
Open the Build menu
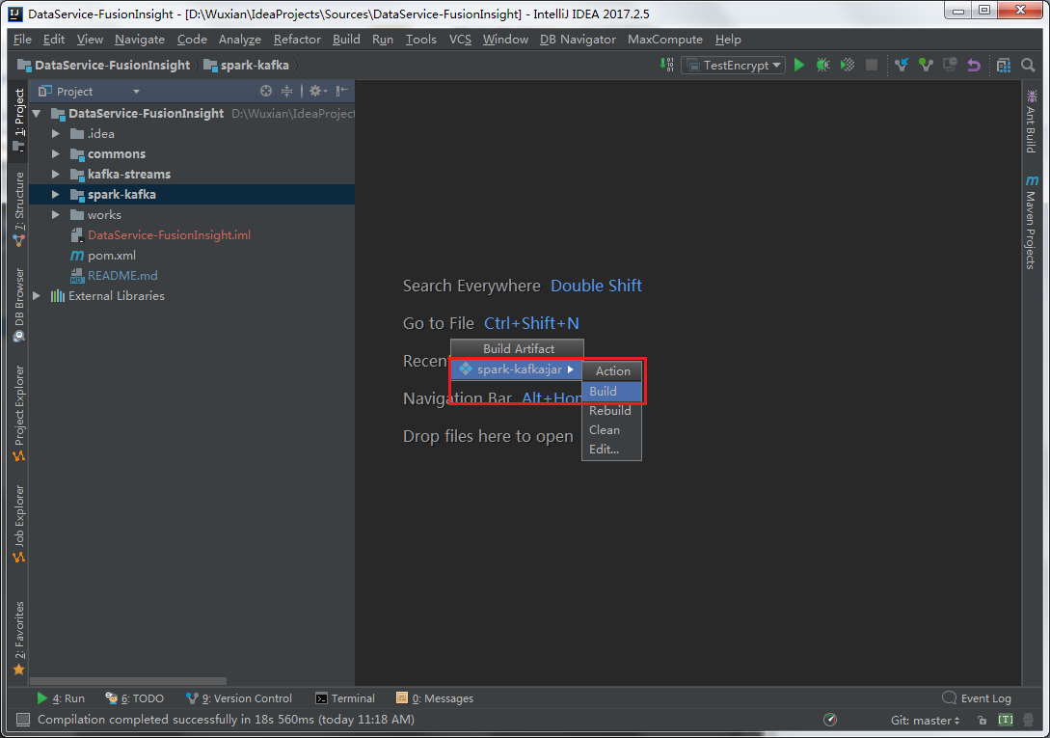(346, 39)
